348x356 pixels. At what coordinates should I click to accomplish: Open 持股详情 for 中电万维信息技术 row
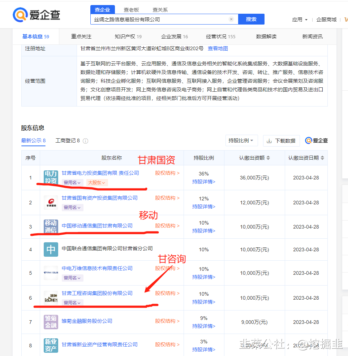pos(204,277)
